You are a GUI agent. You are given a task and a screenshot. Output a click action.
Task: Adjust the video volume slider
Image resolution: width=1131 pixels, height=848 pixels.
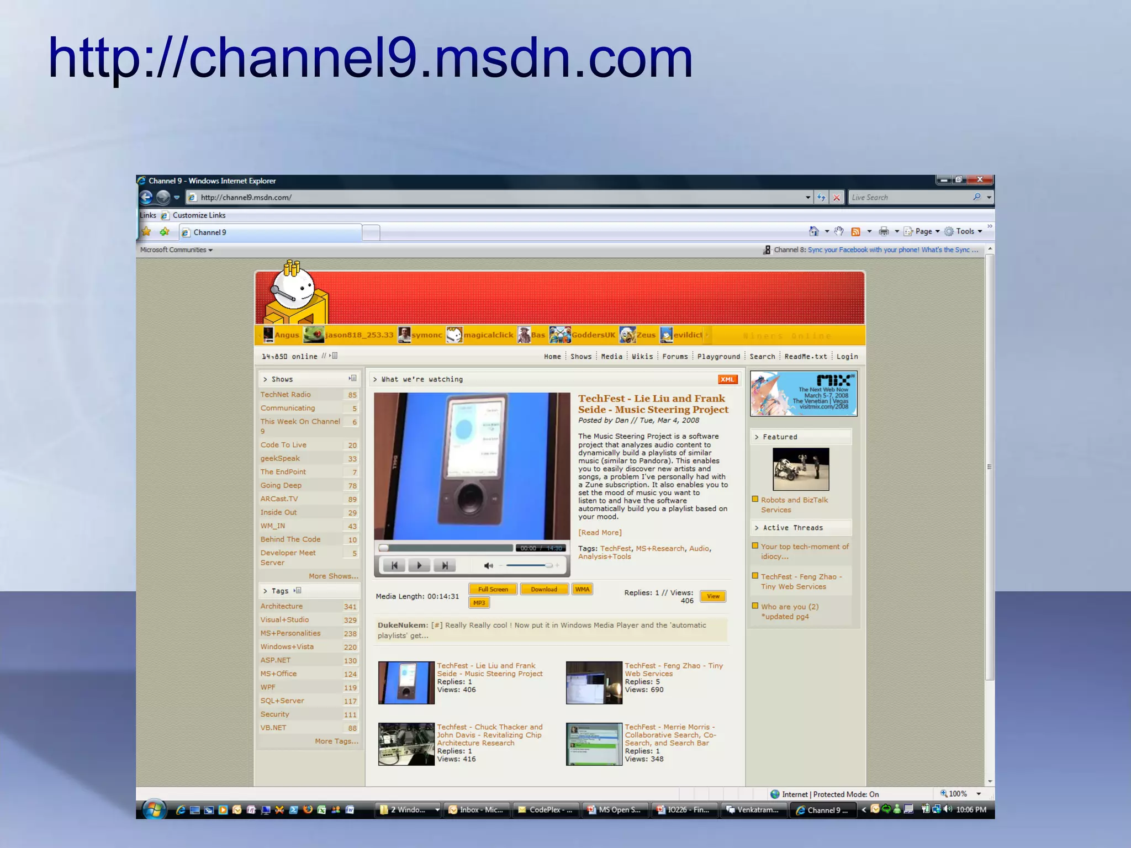(530, 565)
